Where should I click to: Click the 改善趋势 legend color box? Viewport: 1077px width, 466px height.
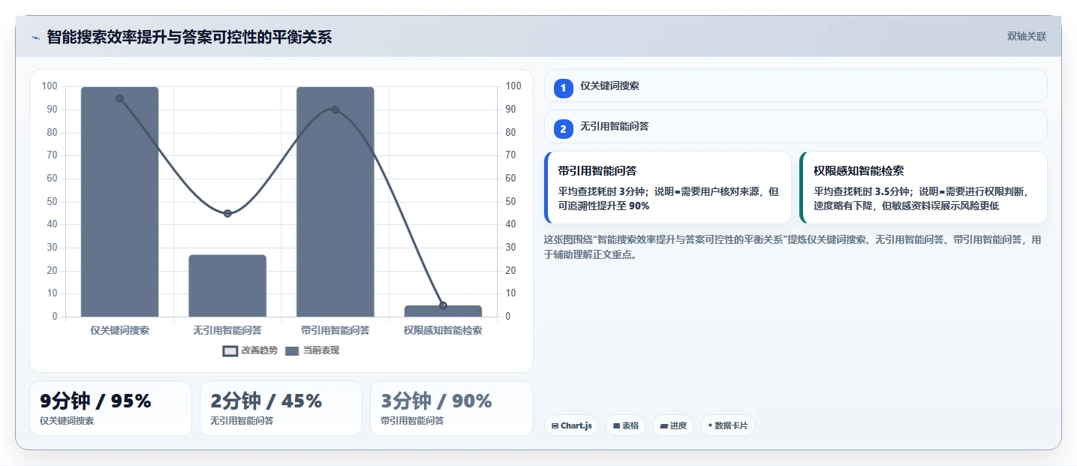[230, 351]
